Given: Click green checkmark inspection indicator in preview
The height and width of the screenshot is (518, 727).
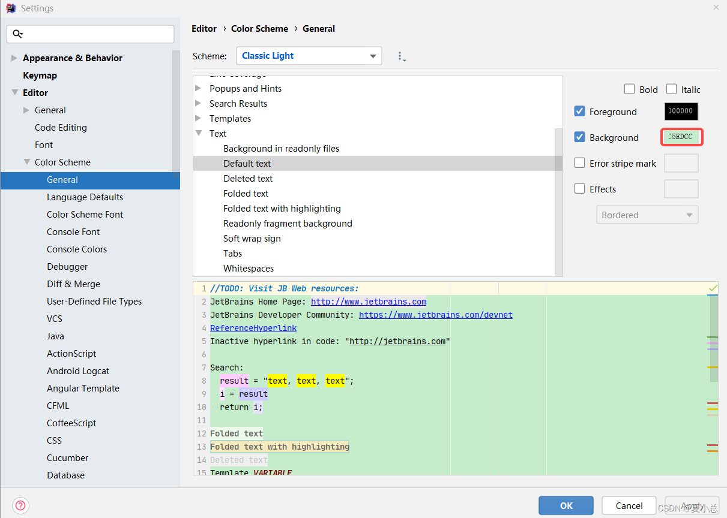Looking at the screenshot, I should point(713,289).
